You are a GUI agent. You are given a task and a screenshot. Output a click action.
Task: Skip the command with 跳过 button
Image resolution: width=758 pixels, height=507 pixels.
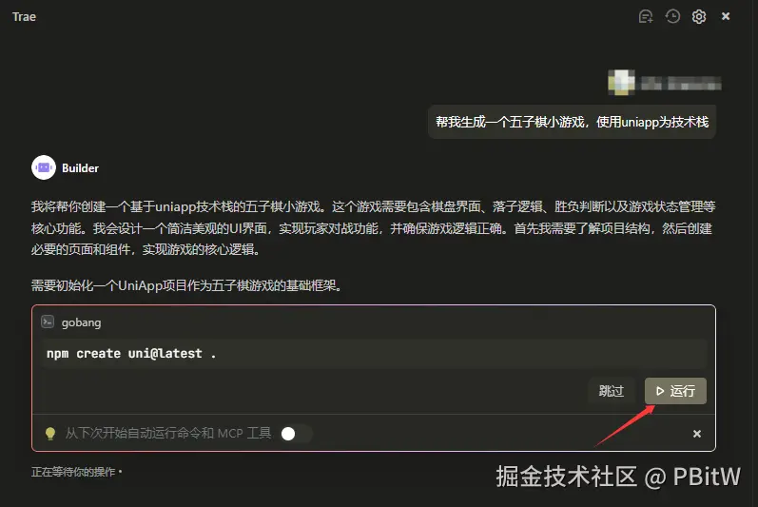pyautogui.click(x=611, y=391)
